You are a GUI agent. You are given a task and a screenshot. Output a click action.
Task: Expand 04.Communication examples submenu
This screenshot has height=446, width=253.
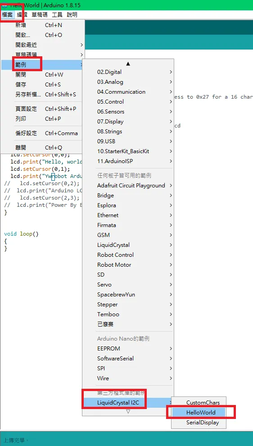pos(128,92)
